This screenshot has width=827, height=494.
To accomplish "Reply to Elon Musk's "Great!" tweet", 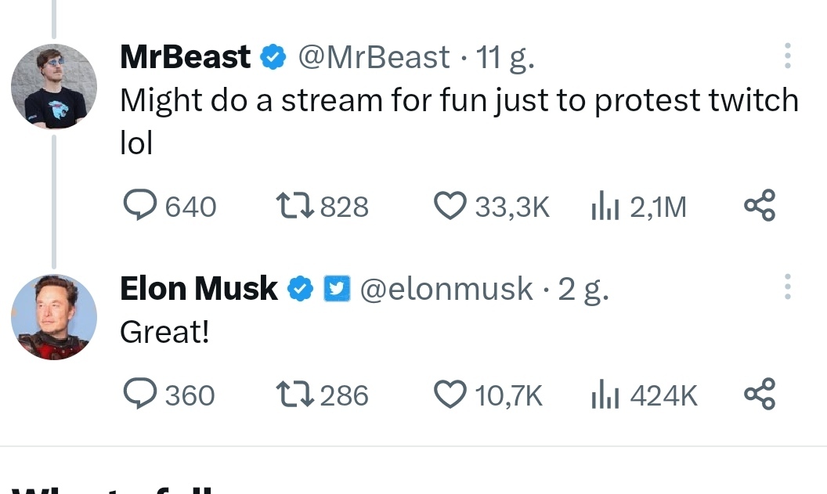I will (141, 395).
